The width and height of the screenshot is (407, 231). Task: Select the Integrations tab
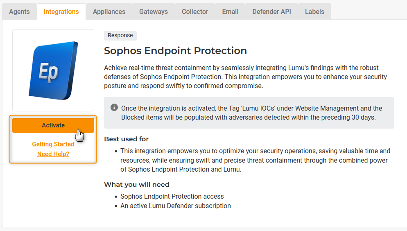point(61,11)
